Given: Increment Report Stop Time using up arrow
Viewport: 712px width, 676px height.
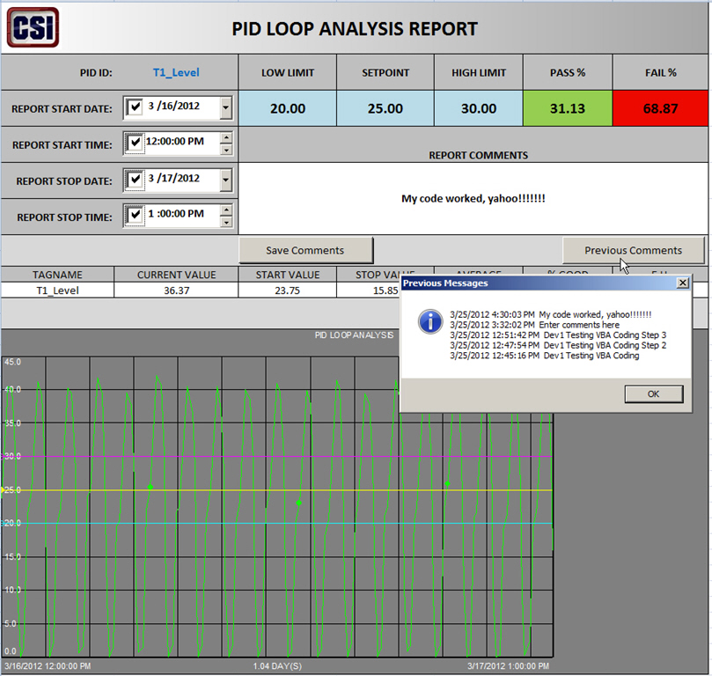Looking at the screenshot, I should pos(226,209).
